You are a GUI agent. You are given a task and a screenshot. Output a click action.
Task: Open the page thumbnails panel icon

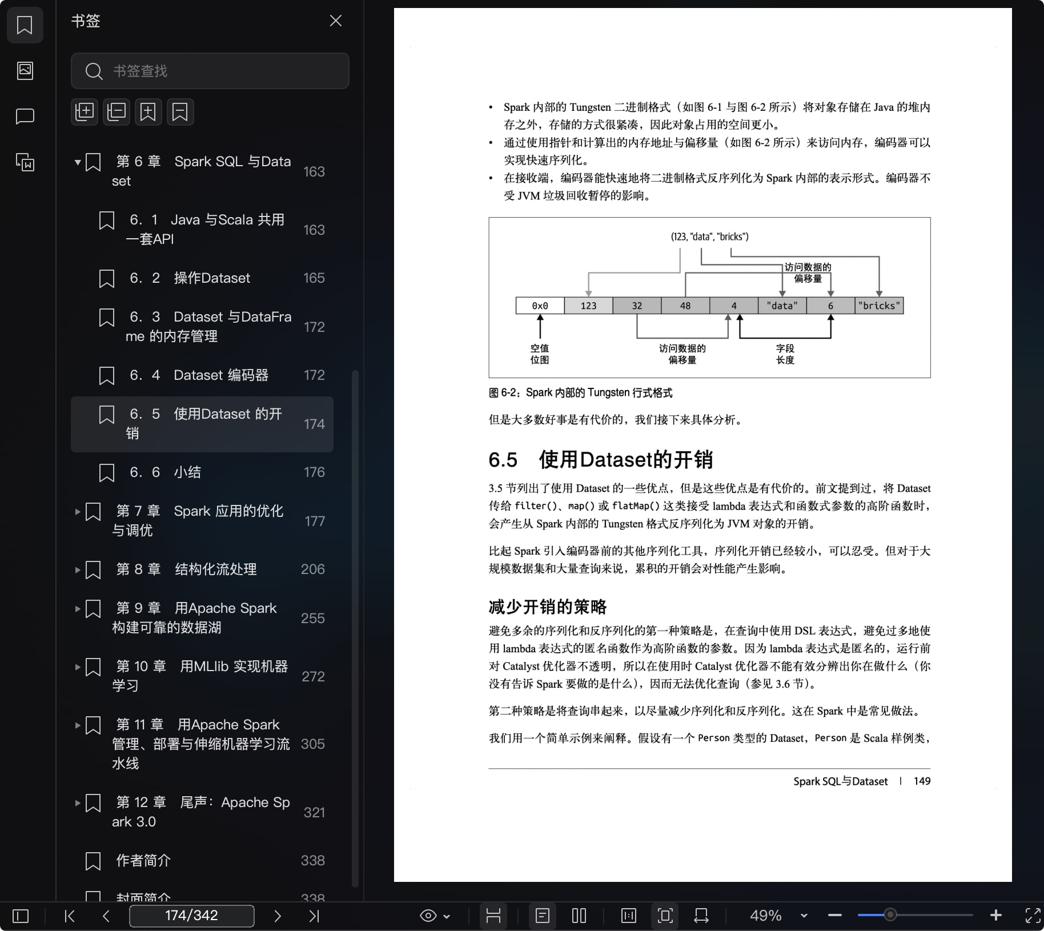[25, 71]
